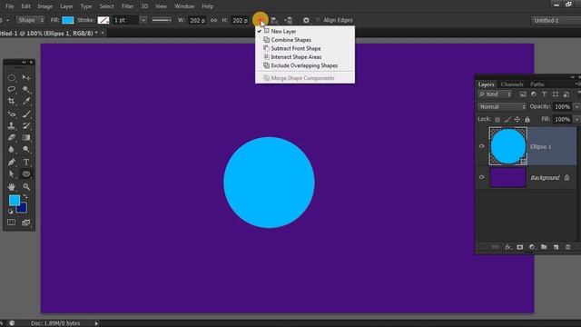Select the Brush tool
This screenshot has width=581, height=327.
click(26, 114)
